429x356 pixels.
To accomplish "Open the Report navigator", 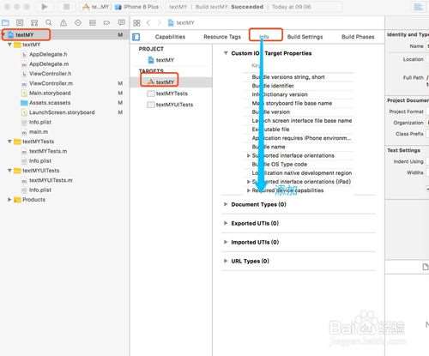I will click(x=122, y=22).
